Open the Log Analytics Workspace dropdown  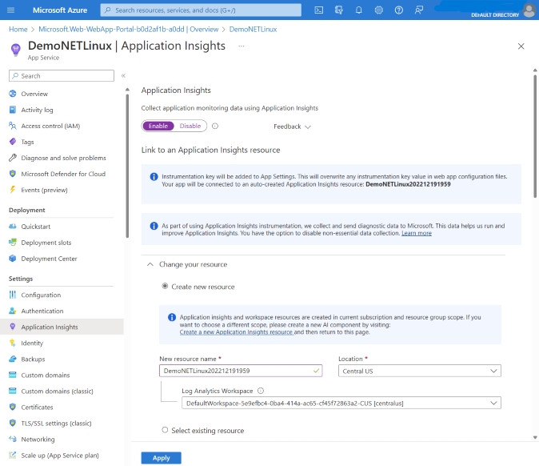click(x=341, y=403)
